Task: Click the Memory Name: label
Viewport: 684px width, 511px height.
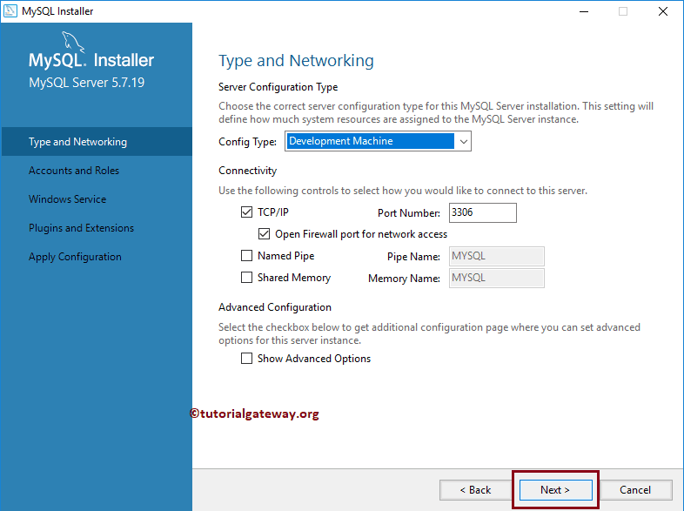Action: (x=404, y=279)
